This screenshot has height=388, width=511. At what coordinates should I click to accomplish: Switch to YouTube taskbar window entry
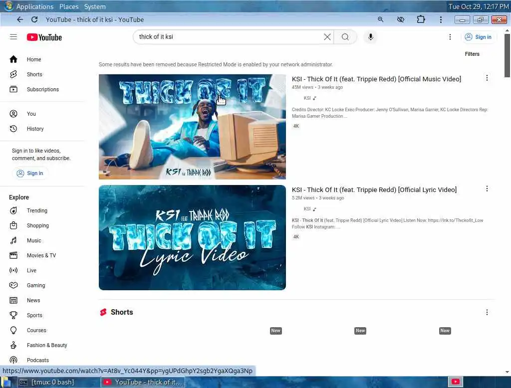[x=143, y=382]
